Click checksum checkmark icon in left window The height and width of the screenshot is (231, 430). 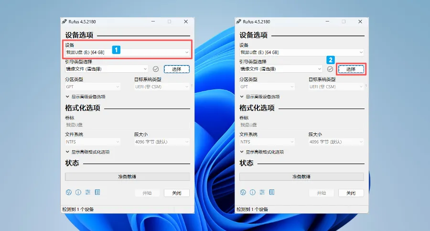[156, 69]
